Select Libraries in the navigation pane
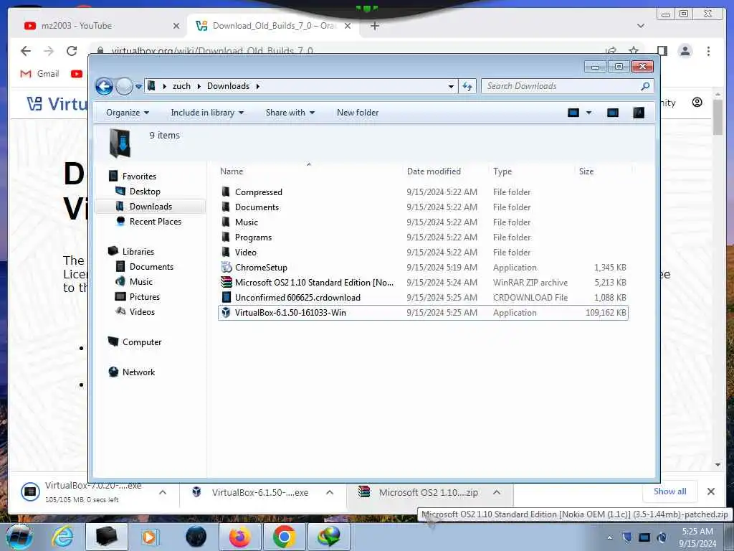The width and height of the screenshot is (734, 551). (x=138, y=252)
